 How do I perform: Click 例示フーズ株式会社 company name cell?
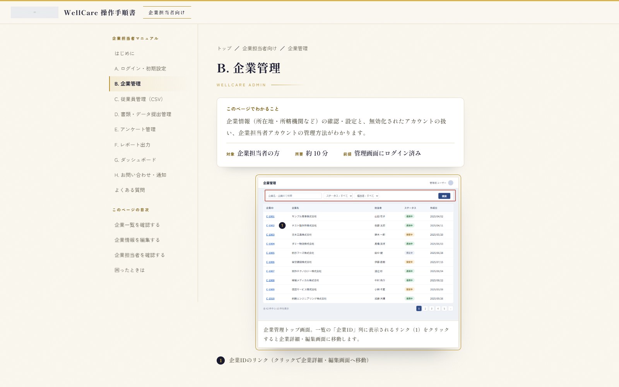pos(303,253)
